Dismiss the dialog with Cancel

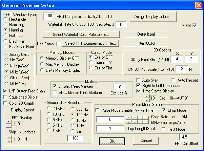[x=146, y=141]
